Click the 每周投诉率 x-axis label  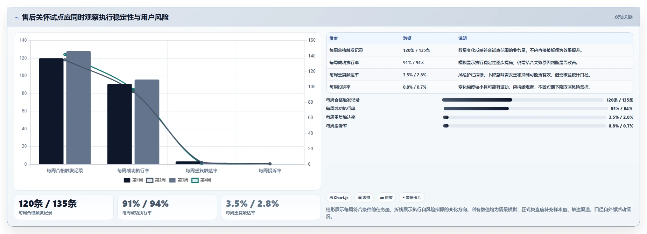[270, 171]
